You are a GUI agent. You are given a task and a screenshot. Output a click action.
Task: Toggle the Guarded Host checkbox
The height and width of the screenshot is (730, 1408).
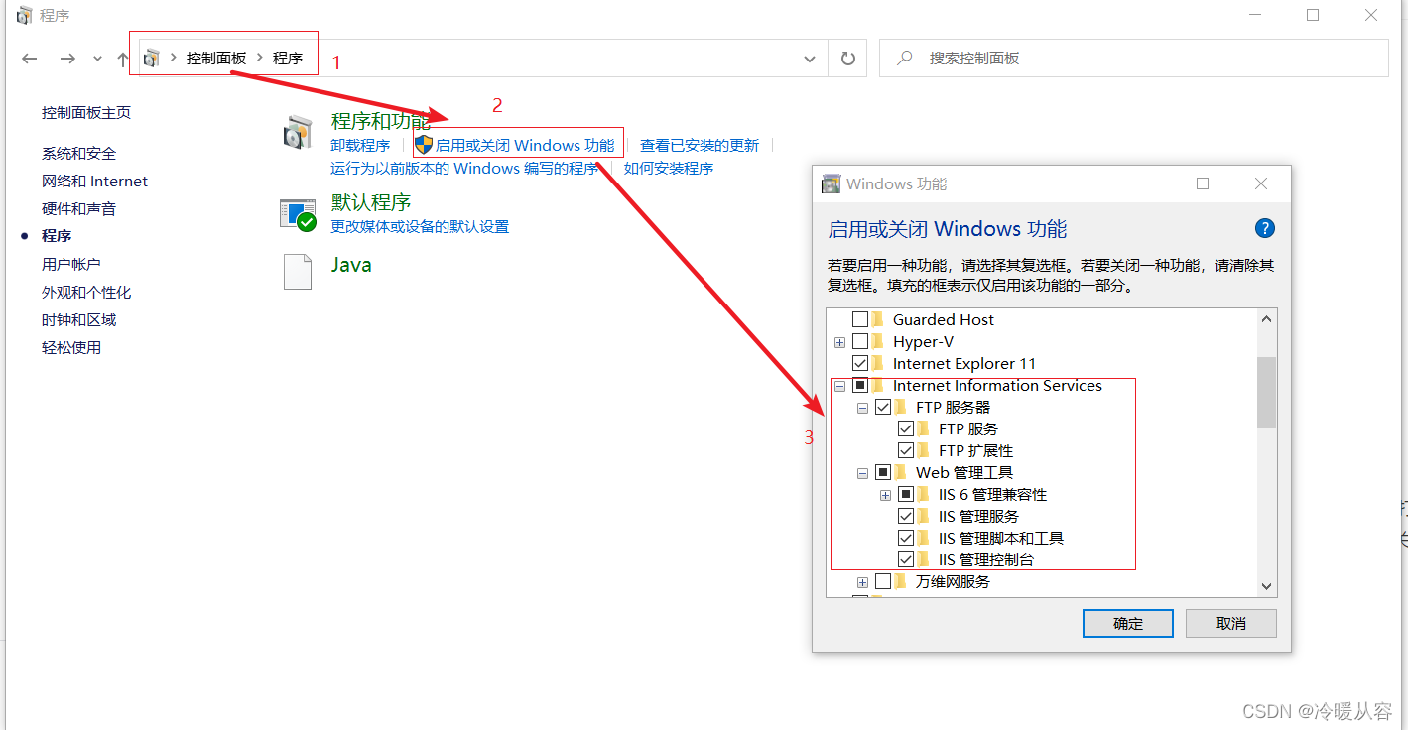(860, 320)
